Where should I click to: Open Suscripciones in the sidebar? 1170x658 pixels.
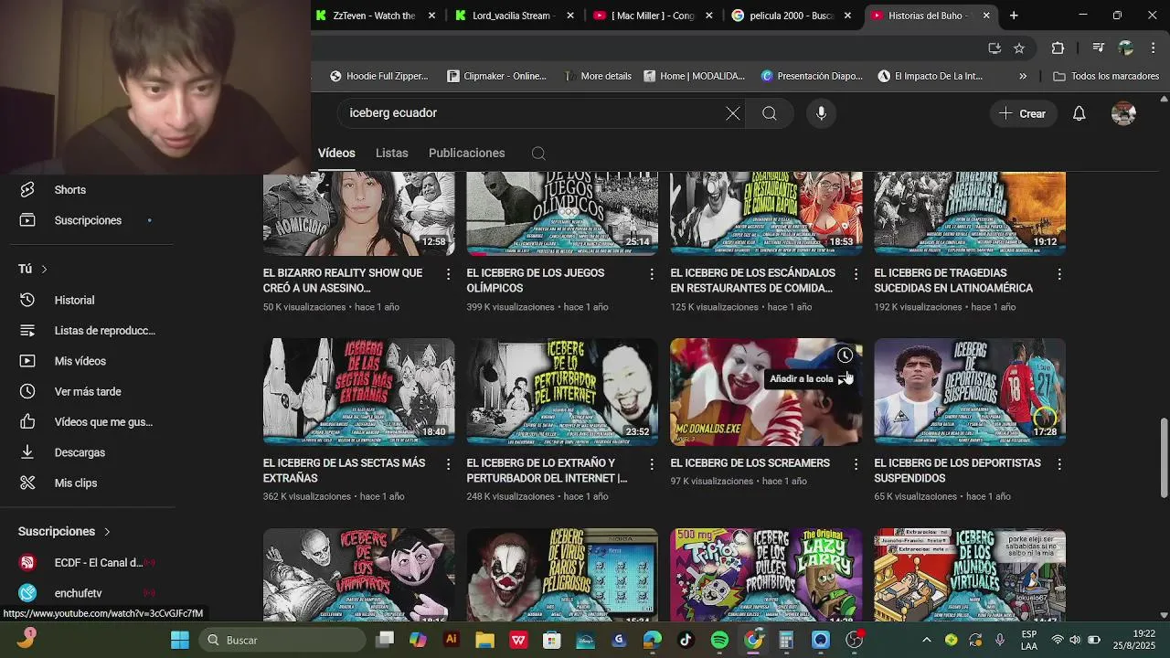88,220
